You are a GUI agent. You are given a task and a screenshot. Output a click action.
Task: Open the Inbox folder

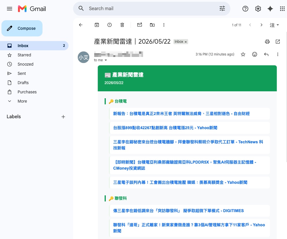click(34, 46)
